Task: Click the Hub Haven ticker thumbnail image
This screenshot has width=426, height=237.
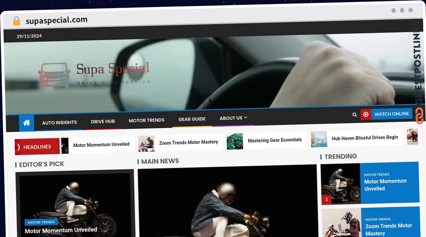Action: click(x=319, y=139)
